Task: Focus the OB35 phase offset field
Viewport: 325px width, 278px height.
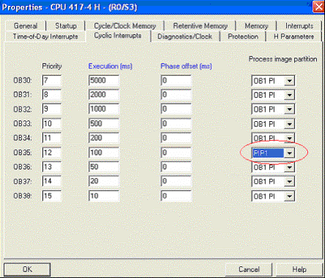Action: pyautogui.click(x=176, y=152)
